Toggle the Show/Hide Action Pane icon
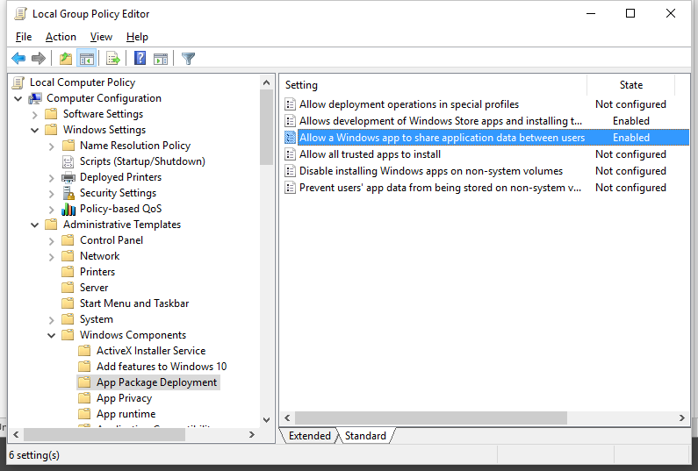 coord(161,59)
